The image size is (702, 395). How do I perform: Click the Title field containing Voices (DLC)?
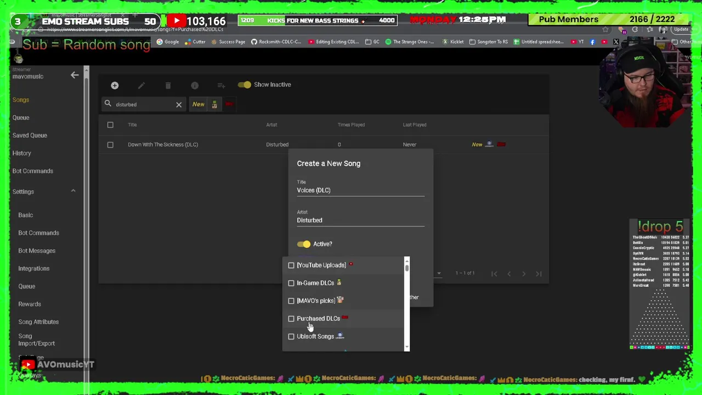tap(360, 190)
